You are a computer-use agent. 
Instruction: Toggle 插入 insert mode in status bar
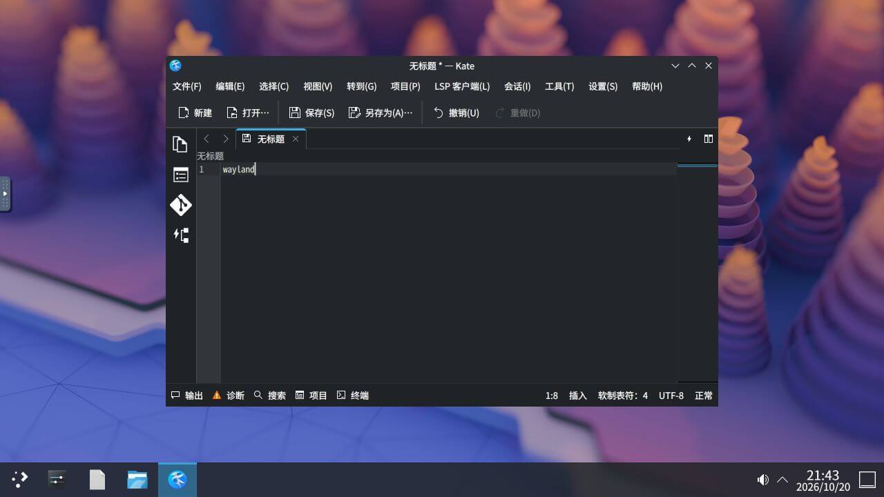[577, 396]
